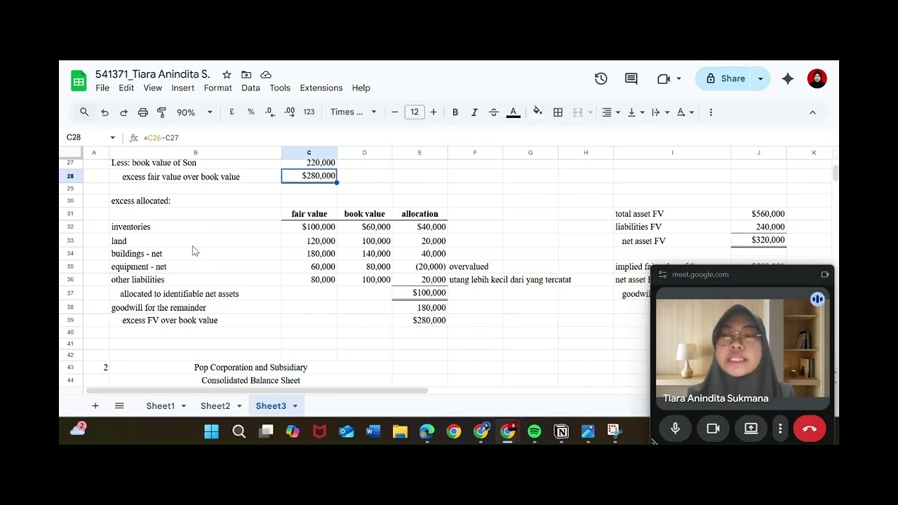The height and width of the screenshot is (505, 898).
Task: Open the Google Sheets home logo
Action: pyautogui.click(x=79, y=81)
